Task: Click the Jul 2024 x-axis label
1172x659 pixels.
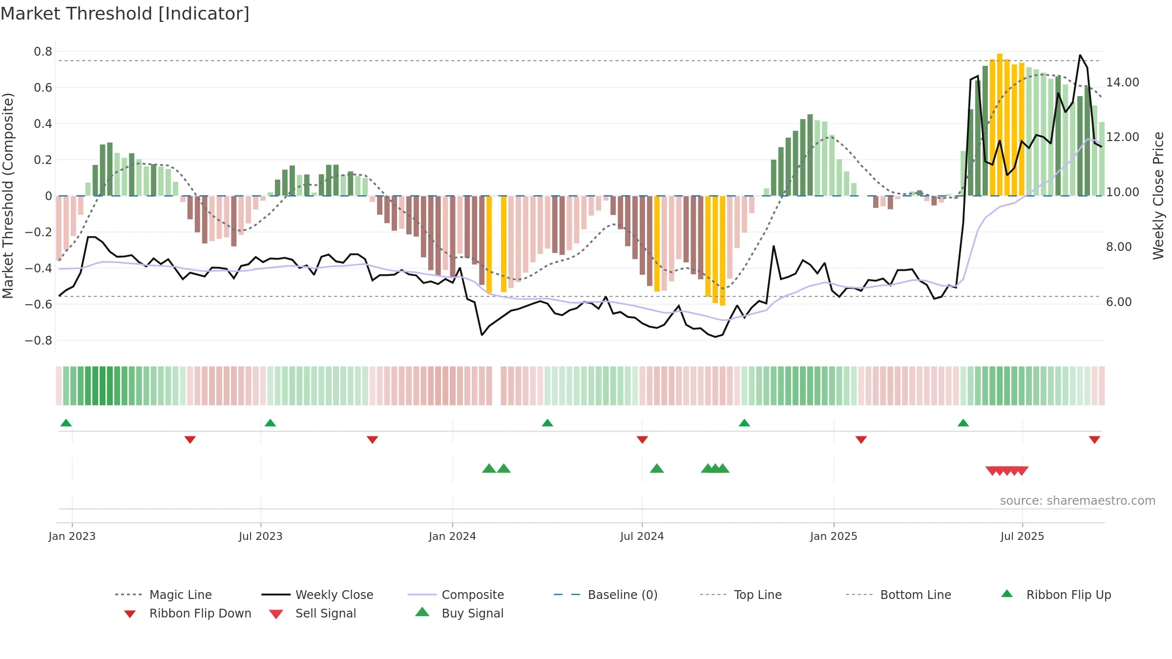Action: pyautogui.click(x=642, y=536)
